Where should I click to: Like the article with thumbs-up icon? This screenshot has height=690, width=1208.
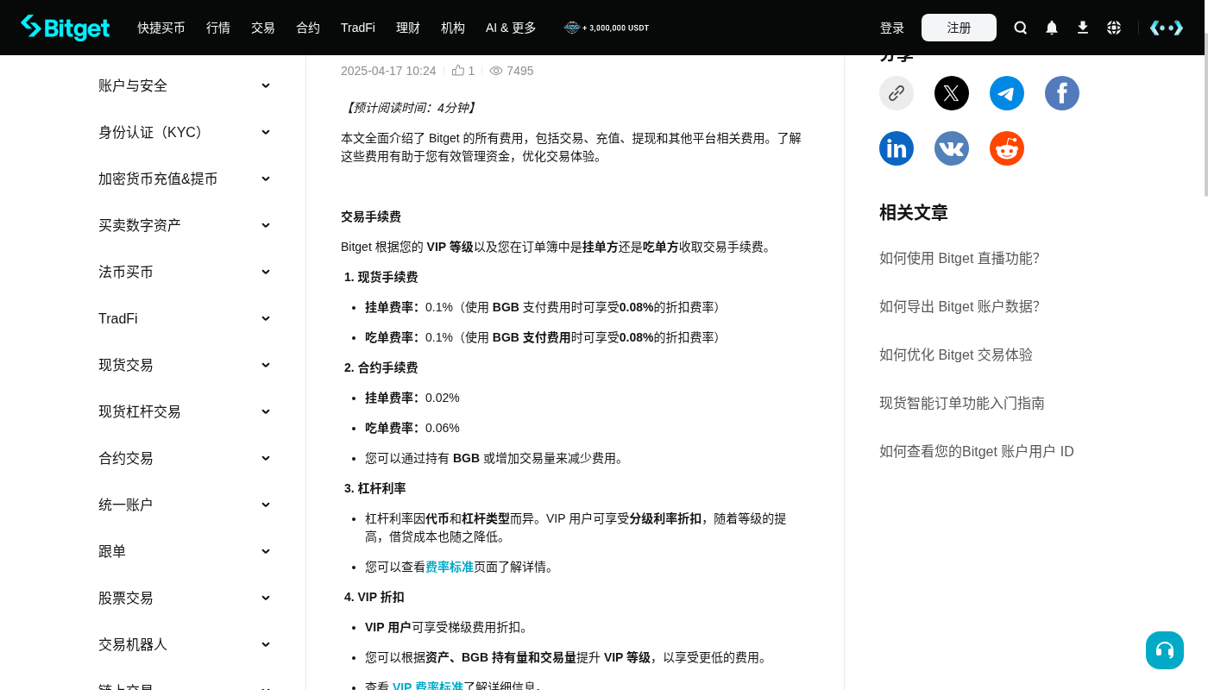click(x=458, y=71)
